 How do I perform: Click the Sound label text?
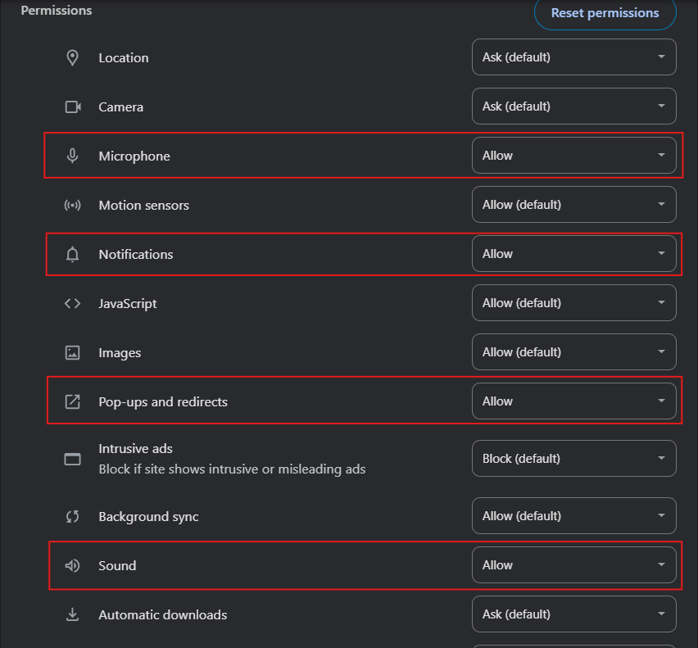pyautogui.click(x=117, y=565)
